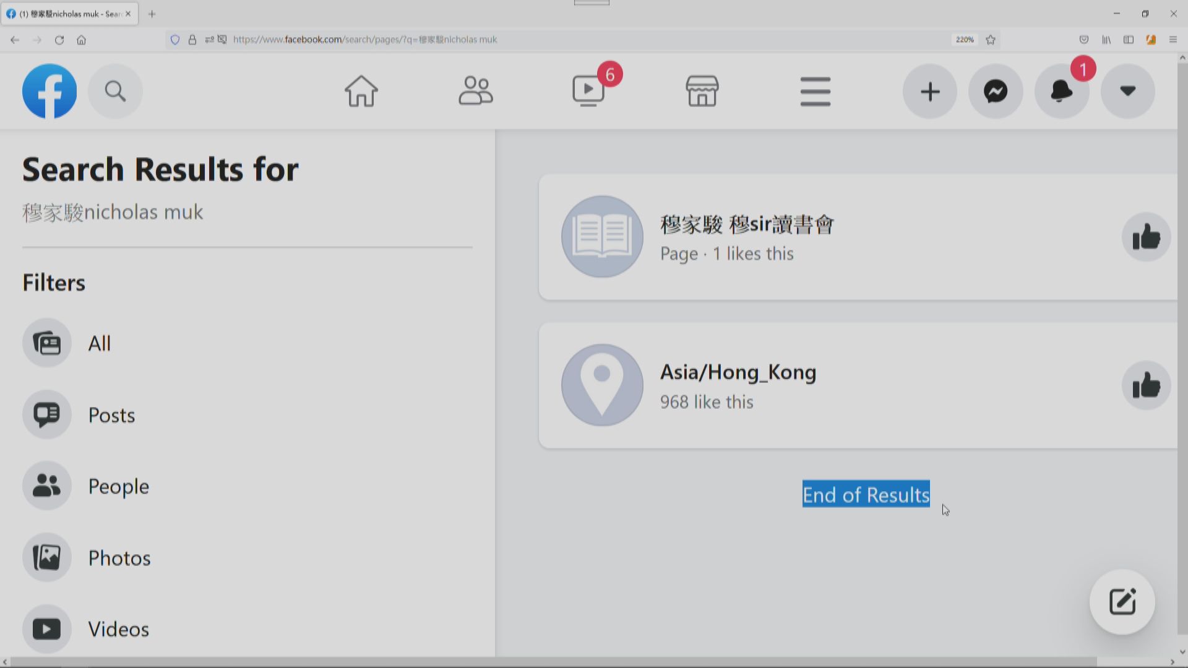
Task: Open the Friends icon in top nav
Action: coord(475,91)
